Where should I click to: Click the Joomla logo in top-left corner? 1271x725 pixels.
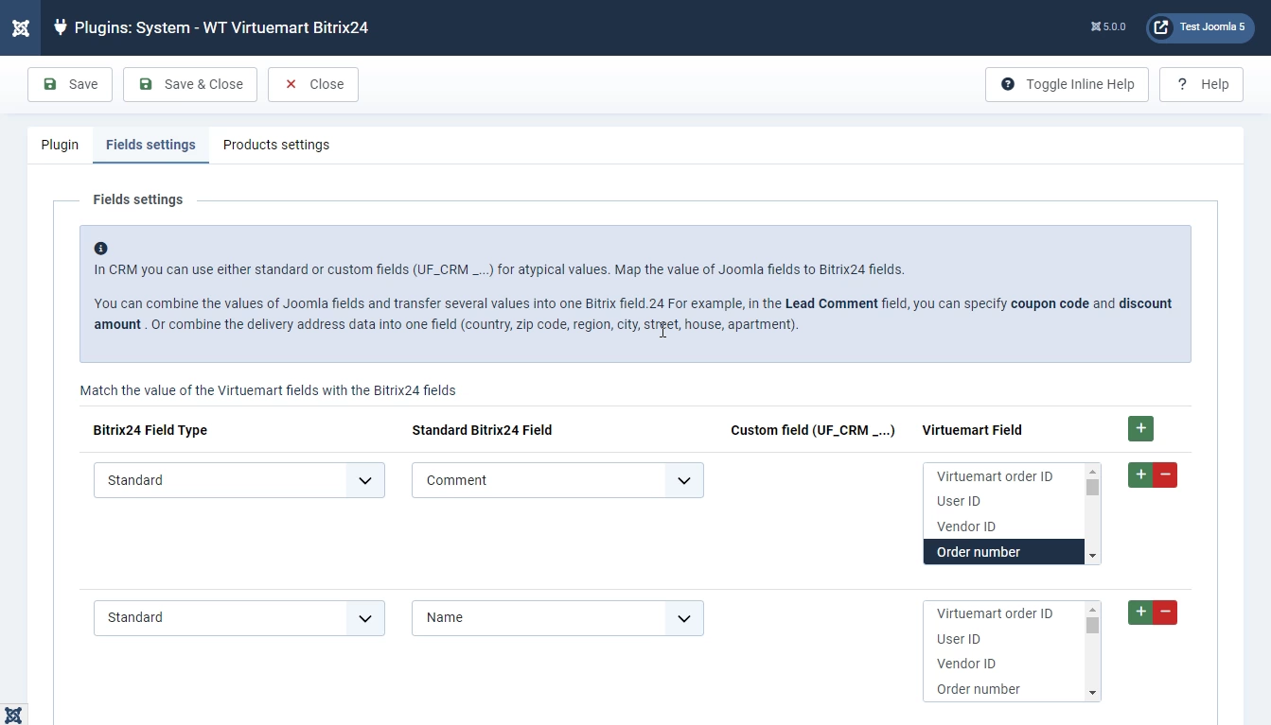(x=20, y=27)
